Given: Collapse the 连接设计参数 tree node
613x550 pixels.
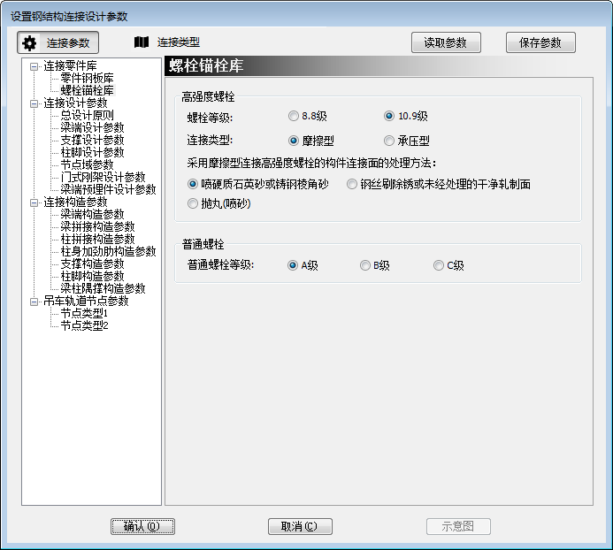Looking at the screenshot, I should pos(34,103).
